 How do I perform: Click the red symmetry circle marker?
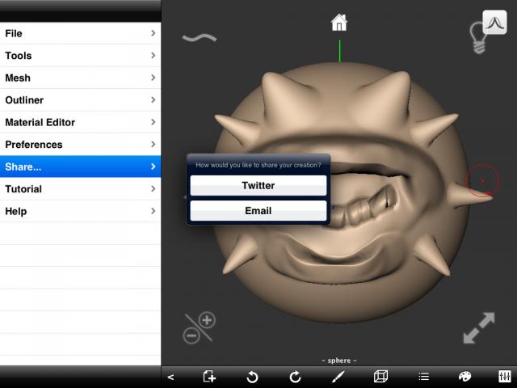(x=483, y=181)
